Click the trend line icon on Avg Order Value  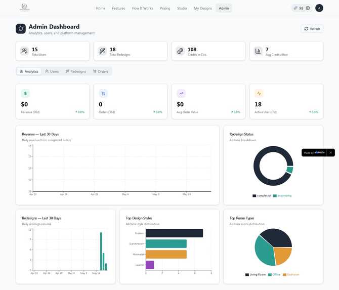181,94
